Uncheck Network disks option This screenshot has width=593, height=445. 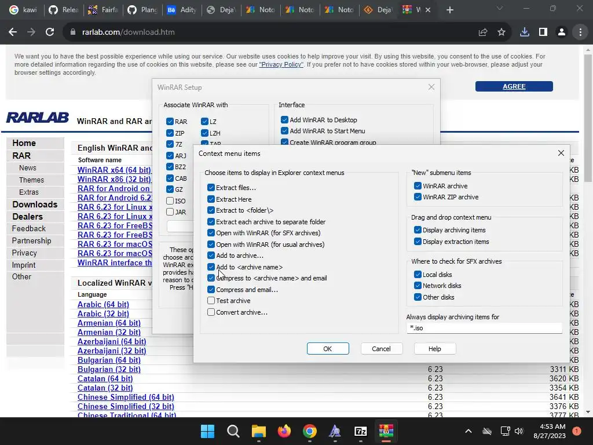tap(418, 285)
